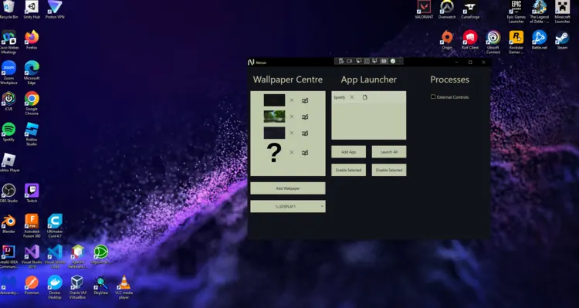Select the first dark wallpaper thumbnail
The height and width of the screenshot is (308, 579).
(274, 100)
